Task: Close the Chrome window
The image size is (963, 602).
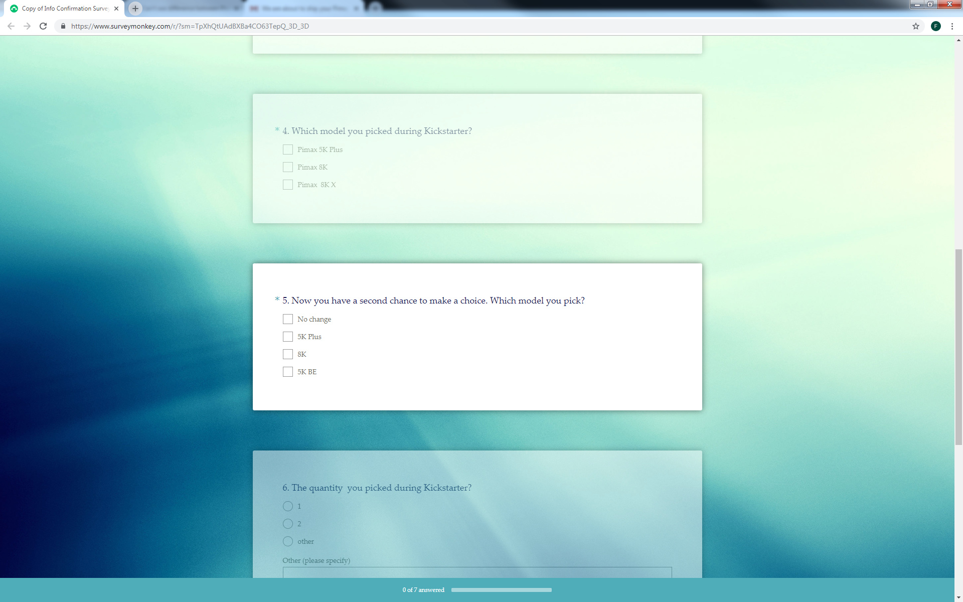Action: click(x=949, y=5)
